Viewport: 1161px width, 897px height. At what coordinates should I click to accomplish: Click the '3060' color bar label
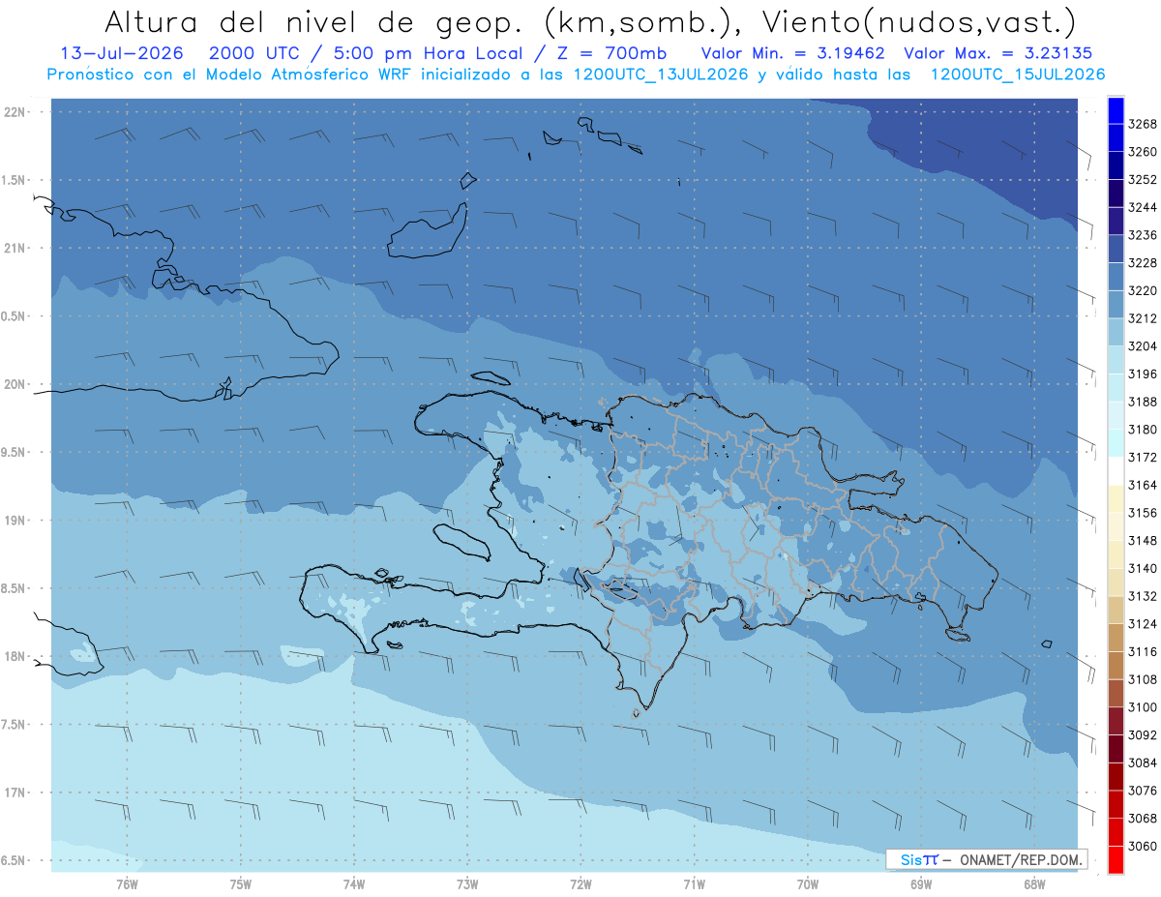(1143, 846)
